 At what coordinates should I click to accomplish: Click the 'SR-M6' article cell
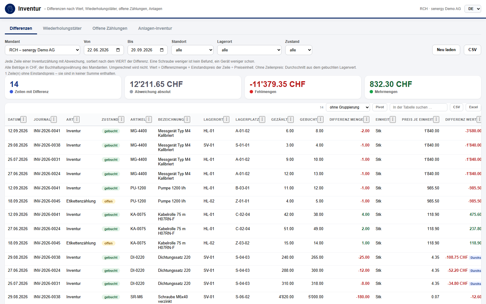point(137,297)
